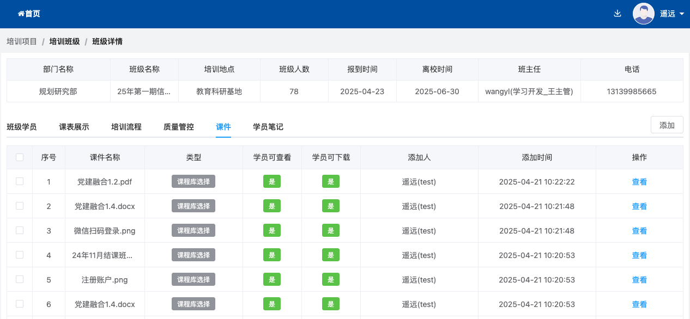The width and height of the screenshot is (690, 319).
Task: Click 查看 for 微信扫码登录.png
Action: [639, 231]
